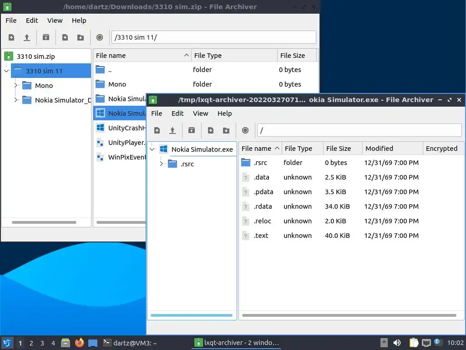Launch file manager from panel quicklaunch
Viewport: 466px width, 350px height.
pyautogui.click(x=66, y=343)
